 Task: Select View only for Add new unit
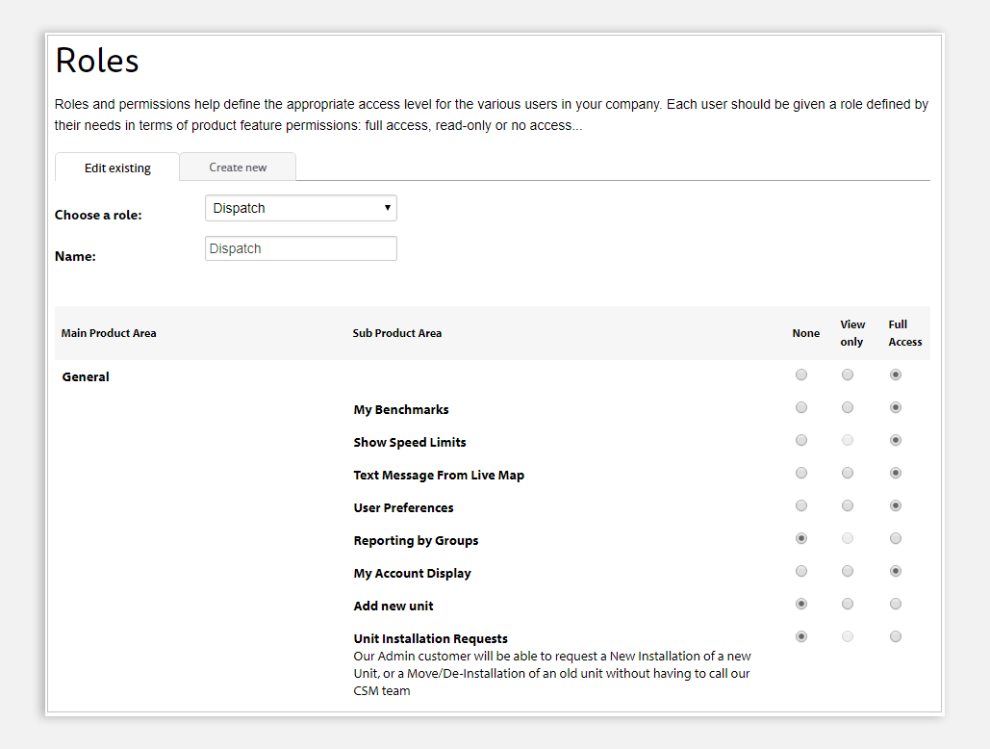(848, 604)
